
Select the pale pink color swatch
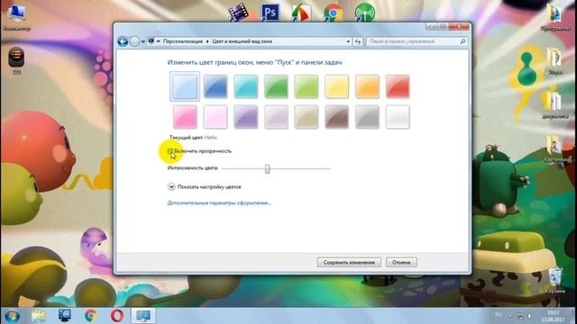click(x=215, y=117)
